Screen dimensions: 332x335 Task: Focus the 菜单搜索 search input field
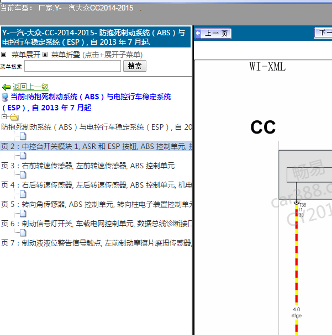73,66
